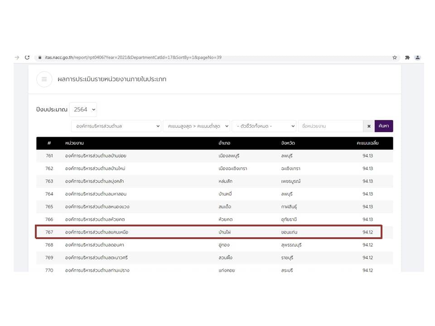Reload the page with refresh icon

click(27, 58)
